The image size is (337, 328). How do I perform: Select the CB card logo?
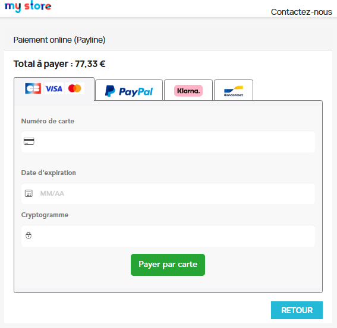33,88
